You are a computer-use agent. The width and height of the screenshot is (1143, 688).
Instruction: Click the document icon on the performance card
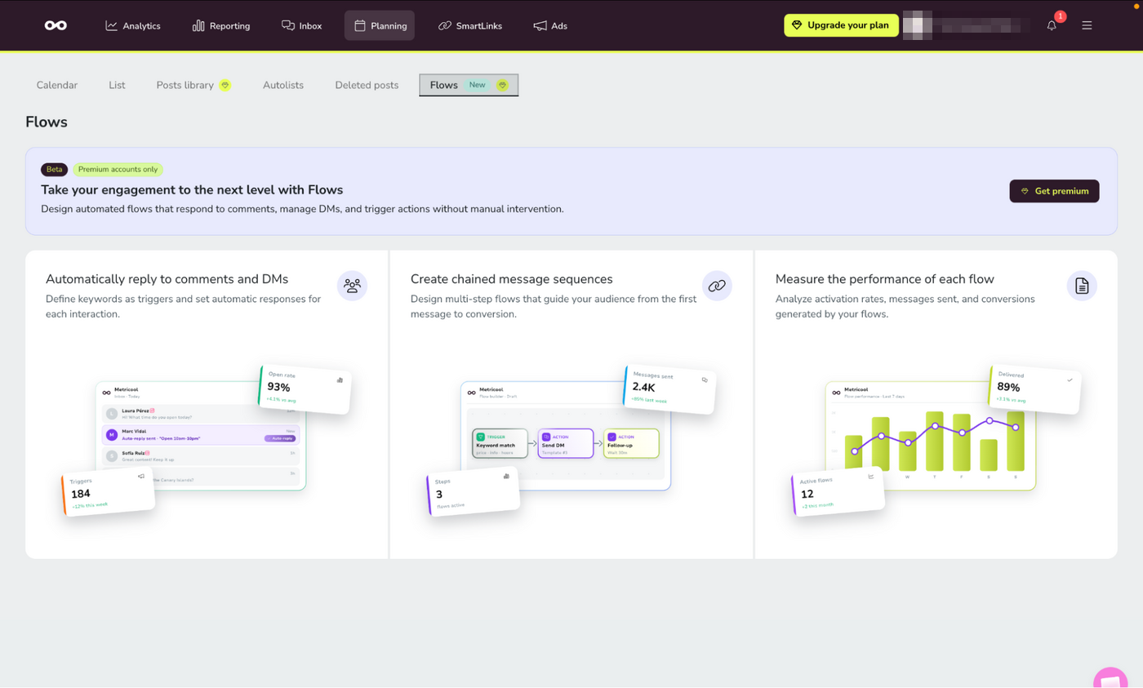coord(1082,286)
